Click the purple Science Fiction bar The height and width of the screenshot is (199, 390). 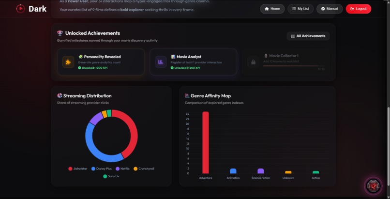pyautogui.click(x=261, y=171)
